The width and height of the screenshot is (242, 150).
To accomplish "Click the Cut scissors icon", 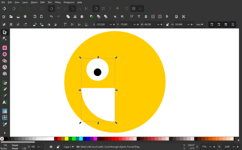I will click(x=75, y=16).
